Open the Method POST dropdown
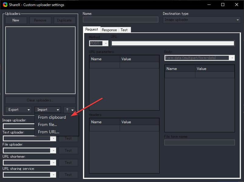This screenshot has width=244, height=182. (x=99, y=43)
